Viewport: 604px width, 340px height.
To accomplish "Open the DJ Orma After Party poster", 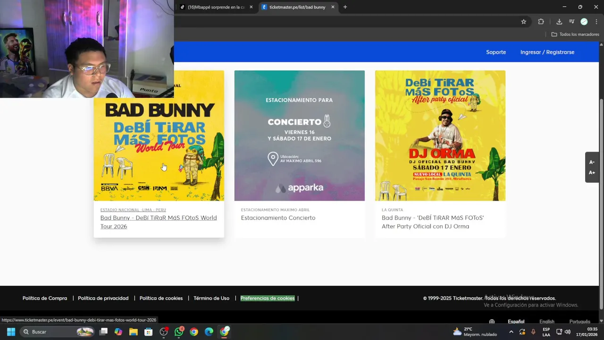I will coord(440,136).
